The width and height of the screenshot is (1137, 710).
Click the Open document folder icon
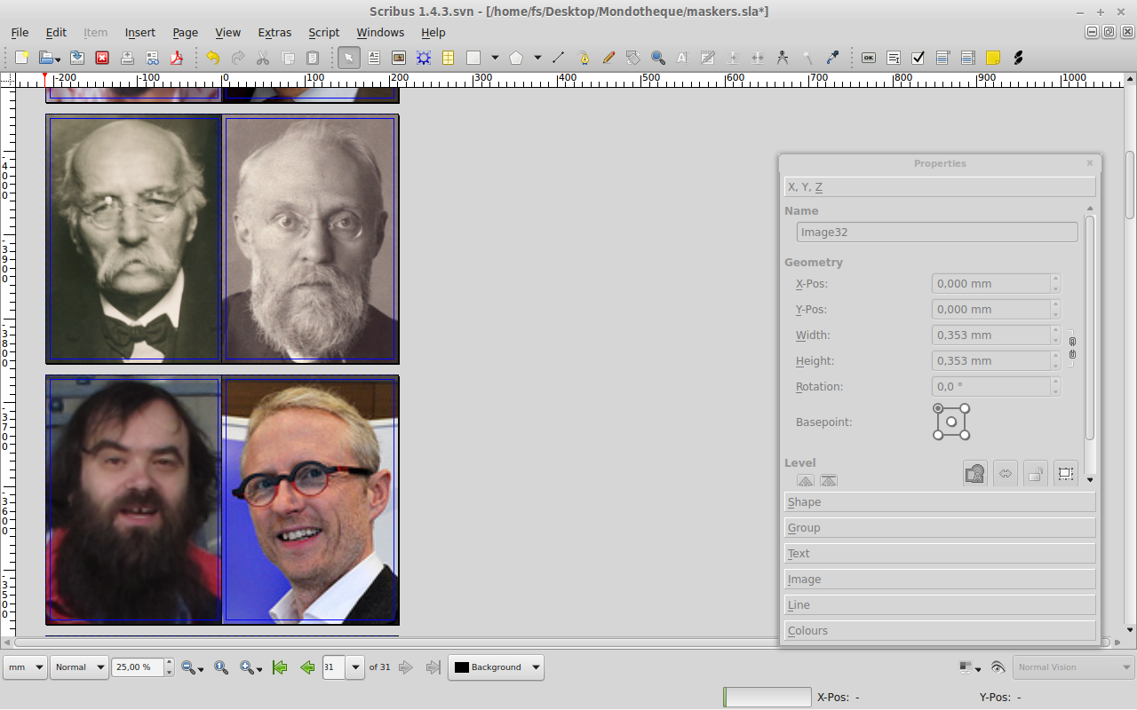point(46,58)
